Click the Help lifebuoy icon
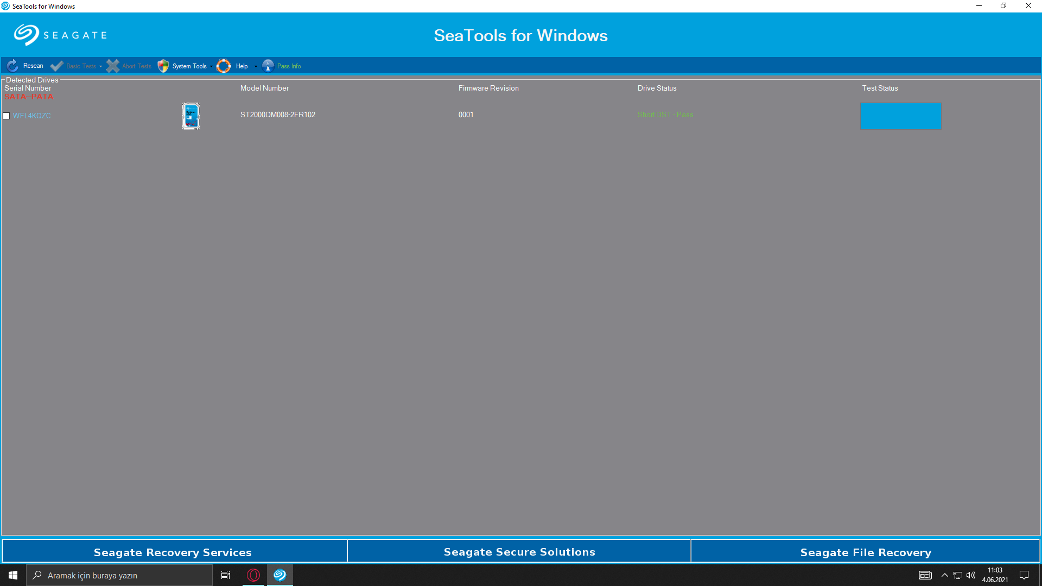 [x=224, y=66]
